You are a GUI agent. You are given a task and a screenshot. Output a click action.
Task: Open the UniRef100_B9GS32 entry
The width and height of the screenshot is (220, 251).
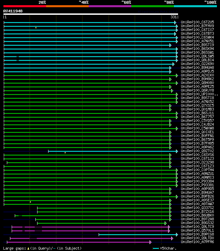197,223
